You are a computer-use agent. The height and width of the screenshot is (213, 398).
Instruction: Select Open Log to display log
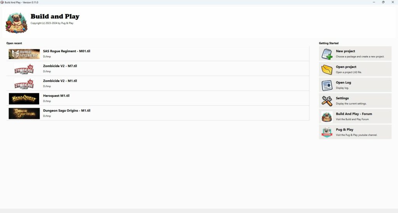coord(355,85)
